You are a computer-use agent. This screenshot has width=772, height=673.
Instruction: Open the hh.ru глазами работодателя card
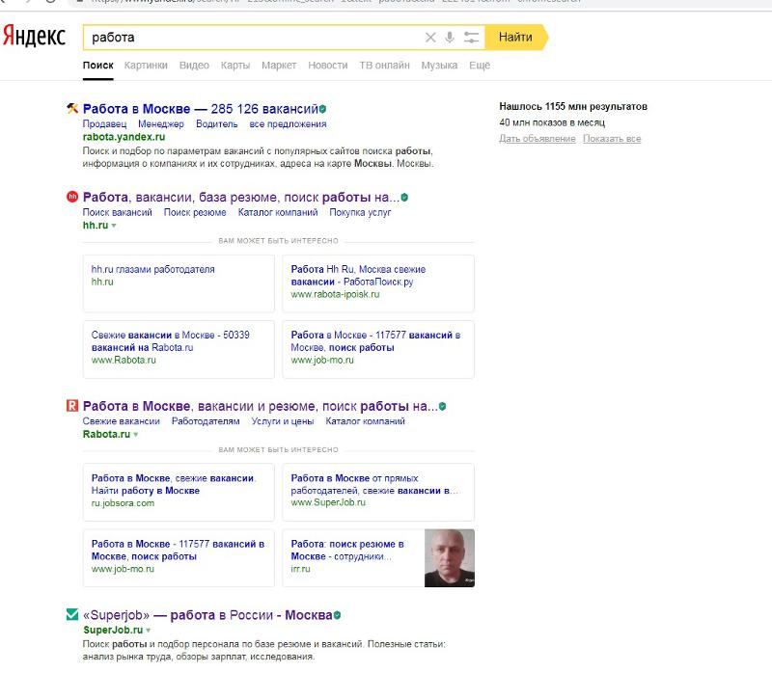[179, 283]
